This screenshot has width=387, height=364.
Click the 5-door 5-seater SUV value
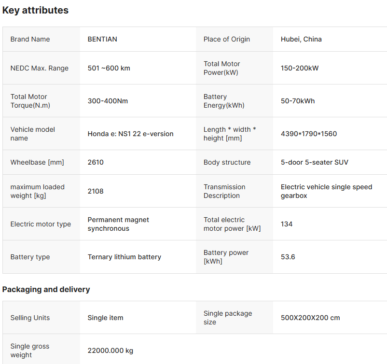pos(315,162)
